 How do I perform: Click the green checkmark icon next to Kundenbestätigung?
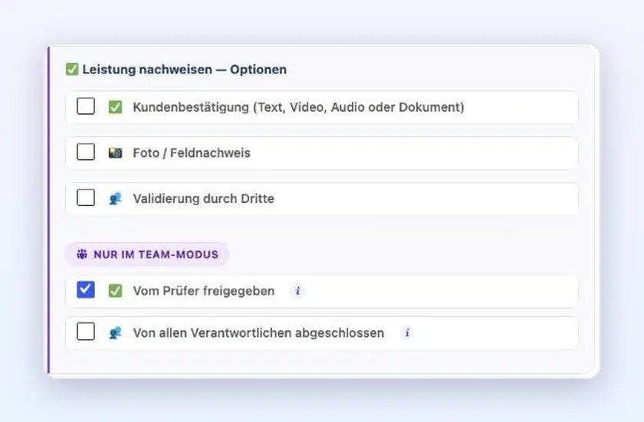click(x=115, y=107)
